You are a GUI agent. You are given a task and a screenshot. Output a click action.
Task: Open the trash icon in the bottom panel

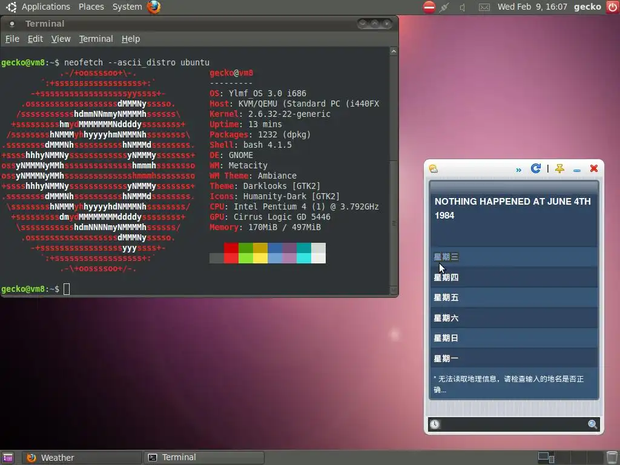pos(612,457)
